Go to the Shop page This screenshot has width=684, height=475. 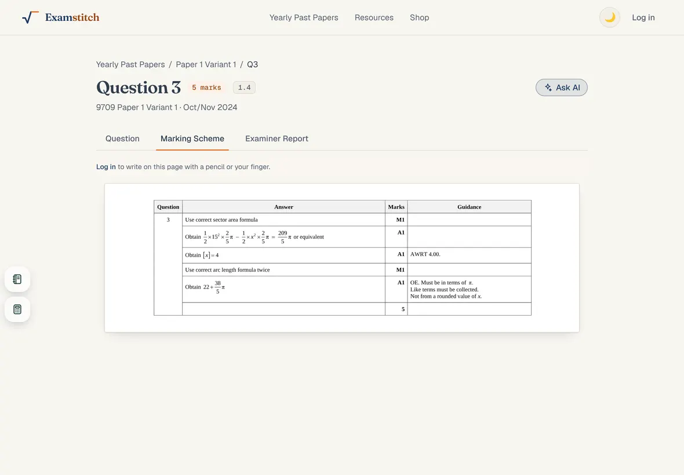pos(419,17)
